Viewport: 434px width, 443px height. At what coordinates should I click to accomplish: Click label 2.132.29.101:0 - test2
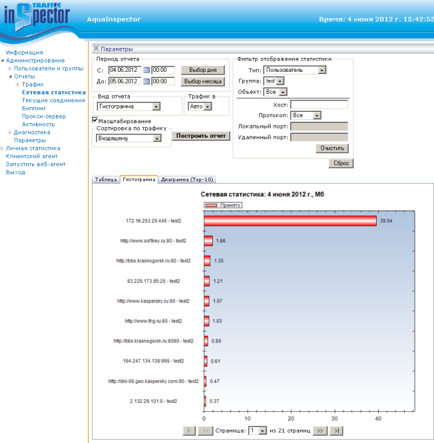click(x=154, y=401)
